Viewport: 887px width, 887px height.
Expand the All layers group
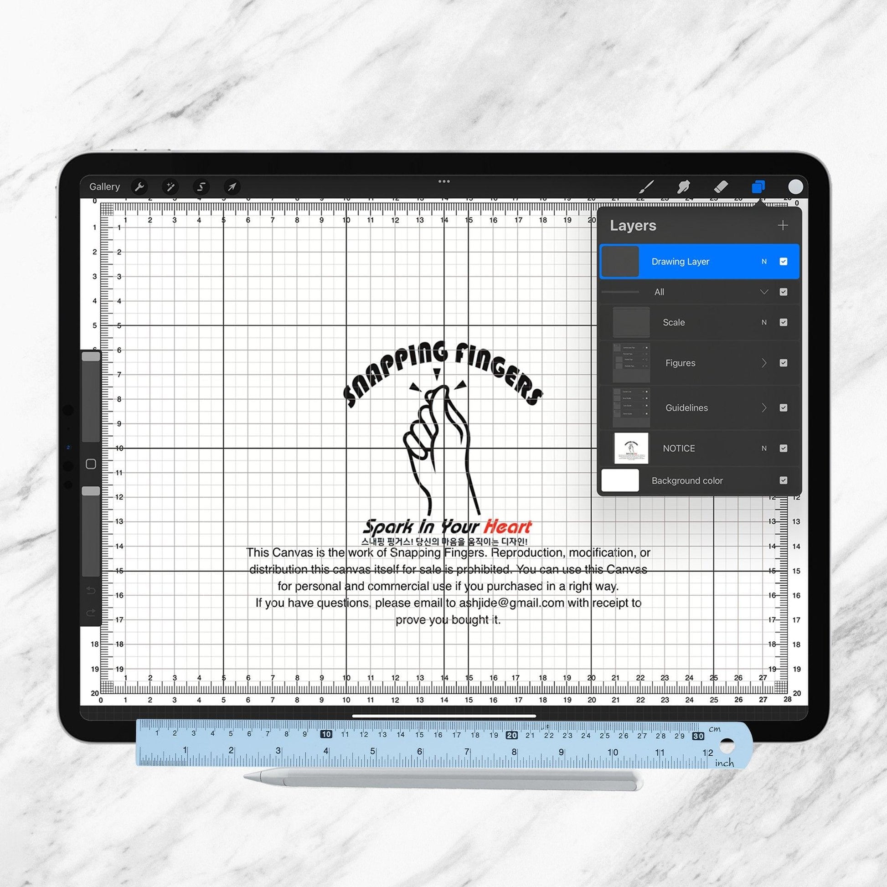click(x=763, y=293)
